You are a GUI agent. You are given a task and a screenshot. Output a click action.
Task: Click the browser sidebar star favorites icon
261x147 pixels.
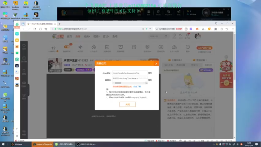click(x=17, y=40)
